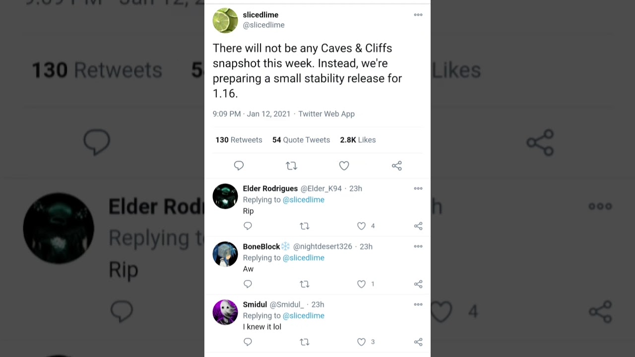View the 54 Quote Tweets
The image size is (635, 357).
click(301, 140)
